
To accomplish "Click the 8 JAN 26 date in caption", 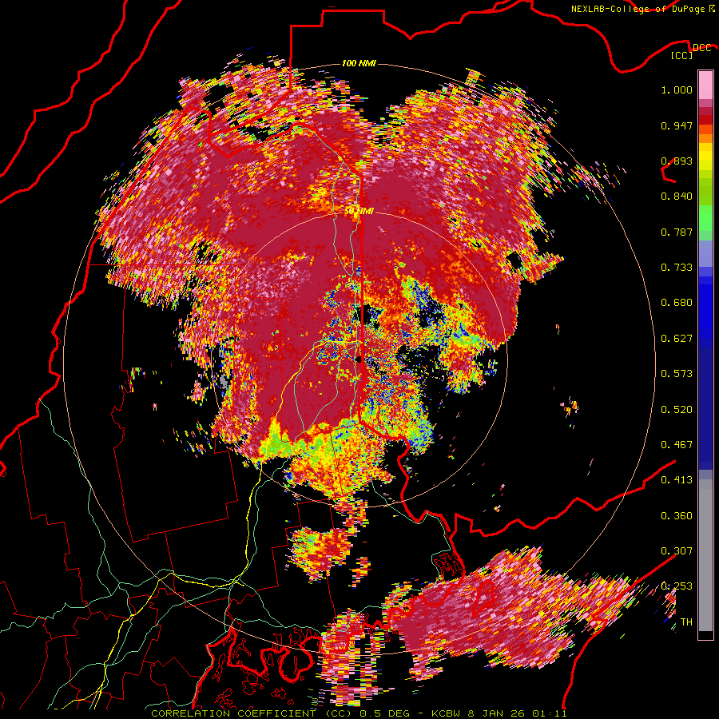I will [497, 713].
